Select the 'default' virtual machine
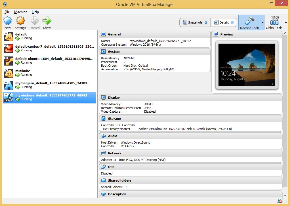290x206 pixels. (49, 36)
